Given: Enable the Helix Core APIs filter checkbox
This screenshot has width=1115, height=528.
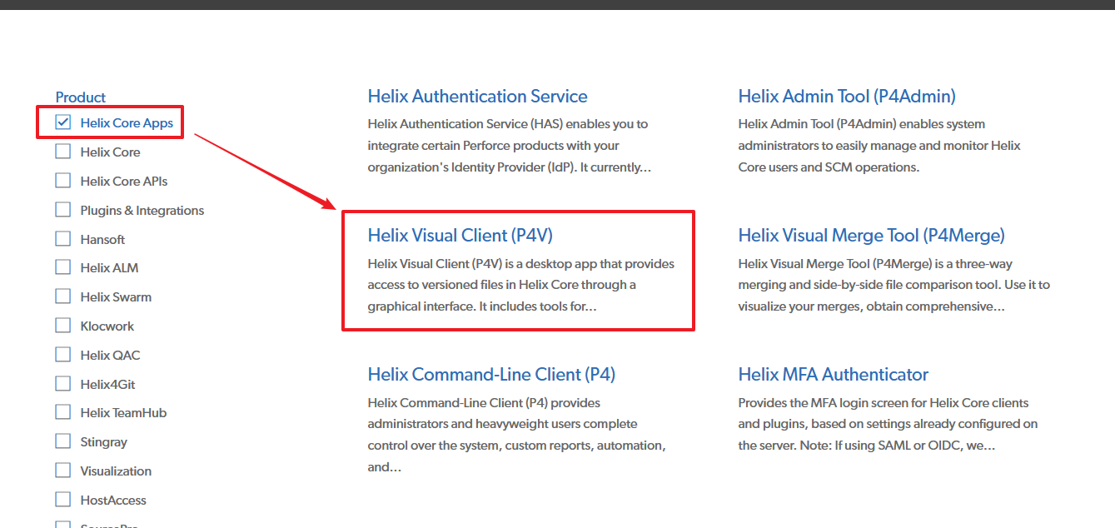Looking at the screenshot, I should 62,181.
